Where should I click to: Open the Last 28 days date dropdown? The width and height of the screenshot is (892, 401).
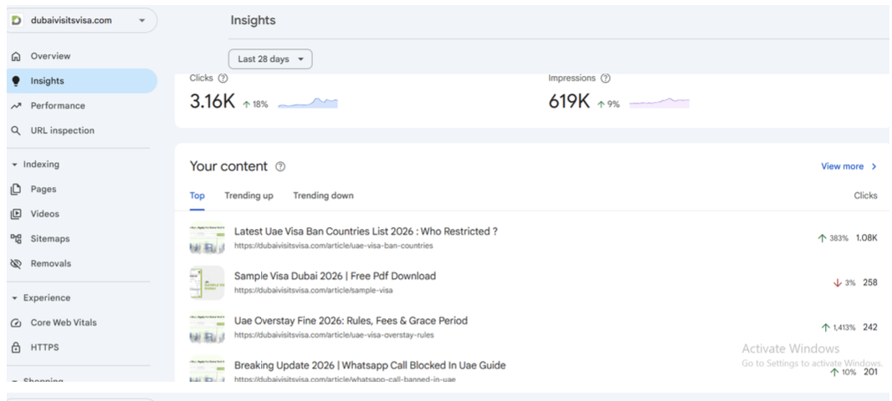(270, 59)
